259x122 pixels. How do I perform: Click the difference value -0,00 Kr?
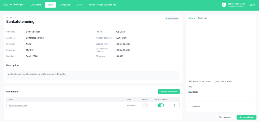119,56
